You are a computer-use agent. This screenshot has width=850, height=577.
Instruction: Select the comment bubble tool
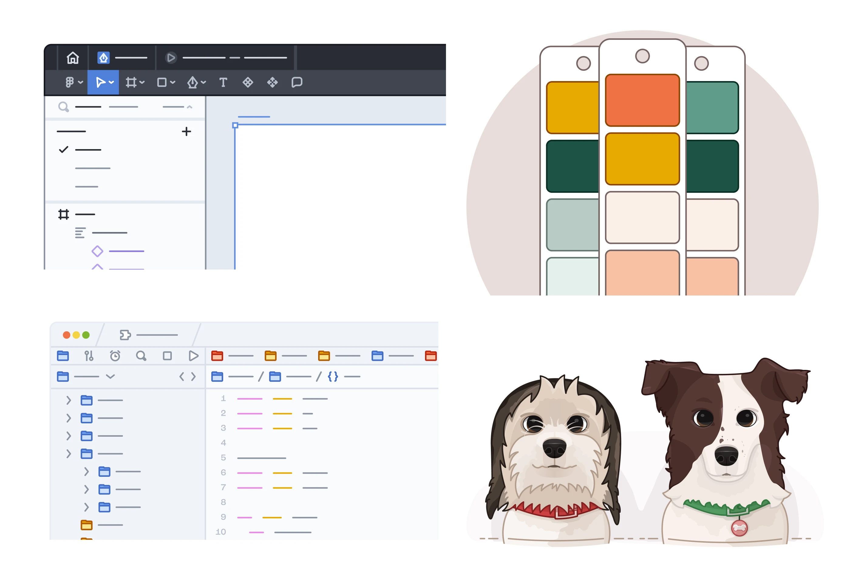[297, 82]
